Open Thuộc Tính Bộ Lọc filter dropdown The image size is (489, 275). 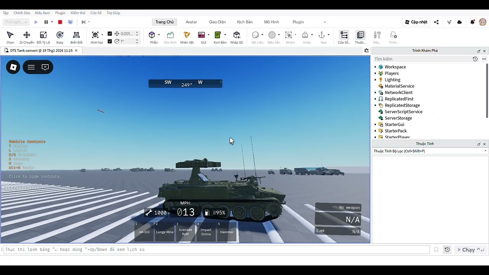(430, 151)
